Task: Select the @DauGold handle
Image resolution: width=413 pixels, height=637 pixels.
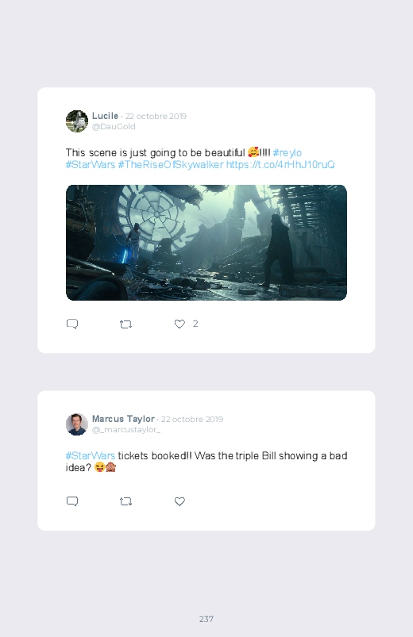Action: pyautogui.click(x=114, y=126)
